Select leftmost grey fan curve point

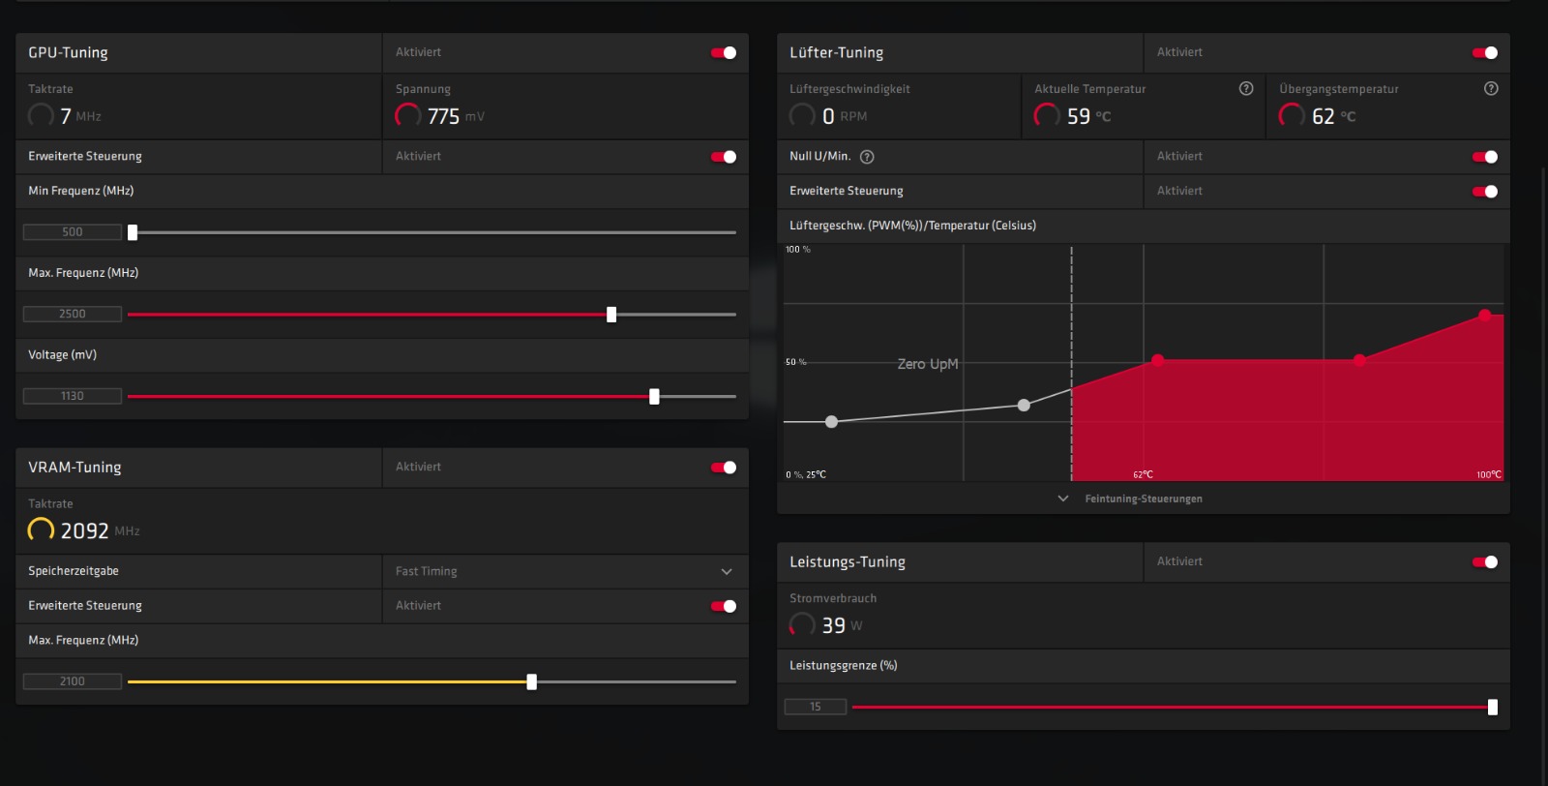(831, 422)
